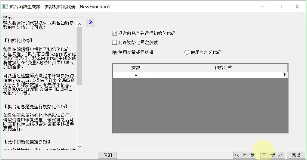This screenshot has width=307, height=160.
Task: Maximize the function builder window
Action: [x=280, y=6]
